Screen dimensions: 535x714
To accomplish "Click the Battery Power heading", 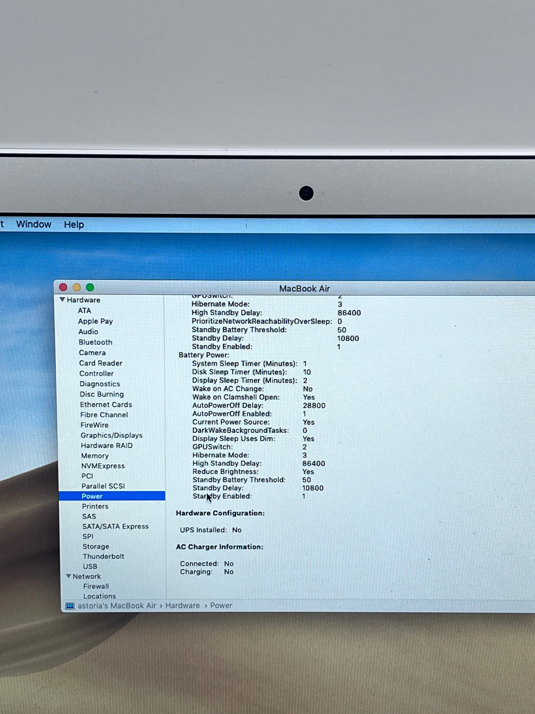I will tap(204, 355).
